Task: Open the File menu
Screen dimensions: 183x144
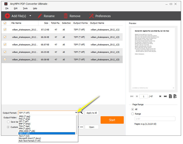Action: 7,9
